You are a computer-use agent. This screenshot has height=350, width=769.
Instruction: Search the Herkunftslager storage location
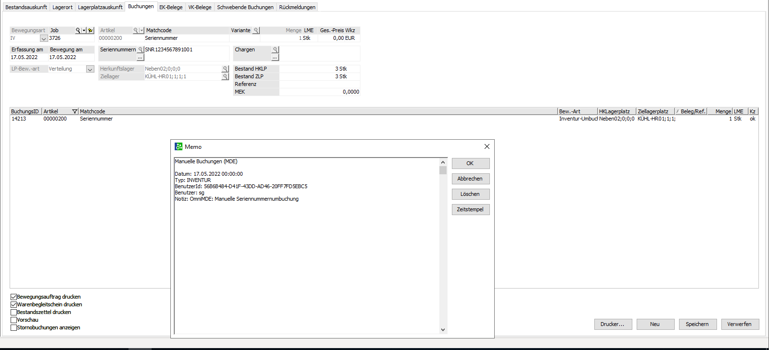(x=225, y=69)
